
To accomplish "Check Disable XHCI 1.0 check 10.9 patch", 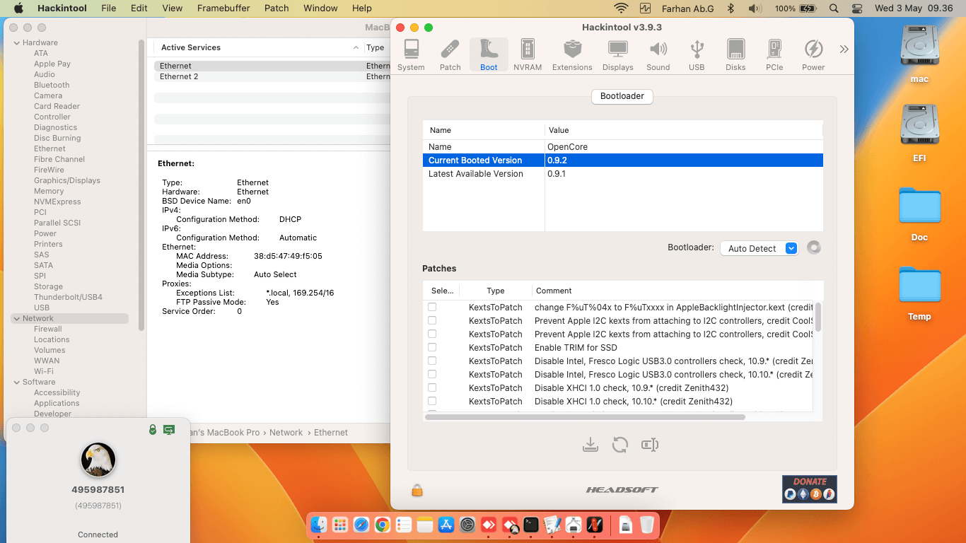I will (432, 387).
